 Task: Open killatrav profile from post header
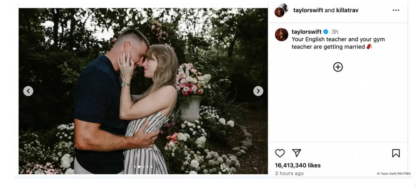pyautogui.click(x=347, y=10)
